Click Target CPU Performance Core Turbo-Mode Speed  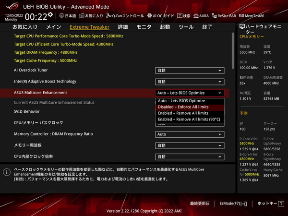(x=69, y=36)
